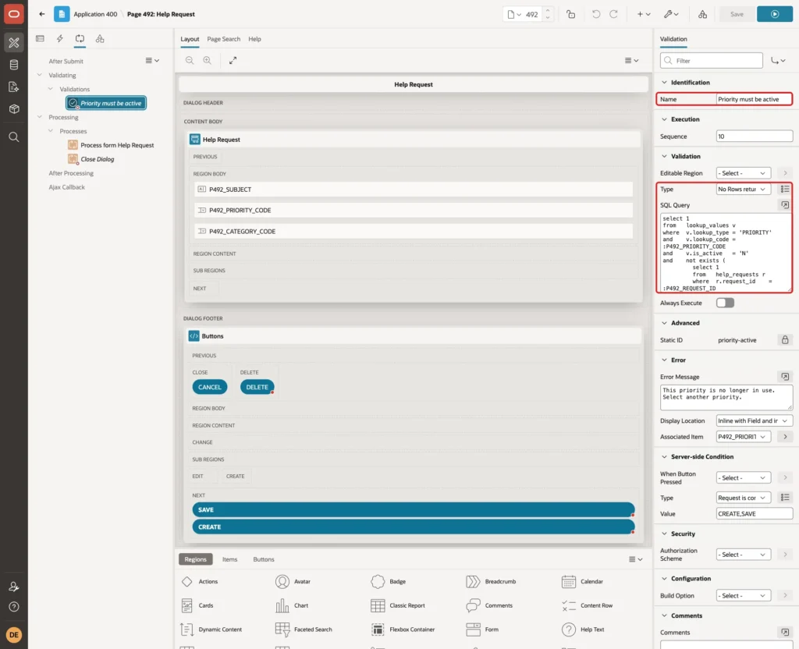Click the page lock icon in toolbar
This screenshot has width=799, height=649.
point(570,14)
